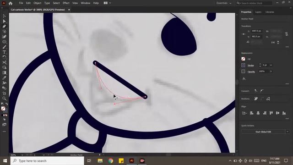The width and height of the screenshot is (293, 165).
Task: Open the Stroke options link
Action: [x=251, y=65]
